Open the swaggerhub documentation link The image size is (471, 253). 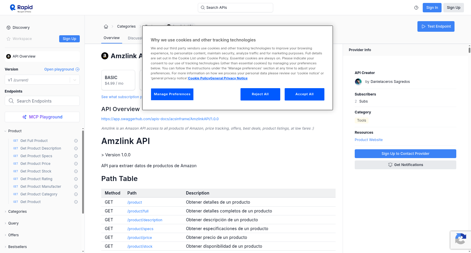(160, 119)
